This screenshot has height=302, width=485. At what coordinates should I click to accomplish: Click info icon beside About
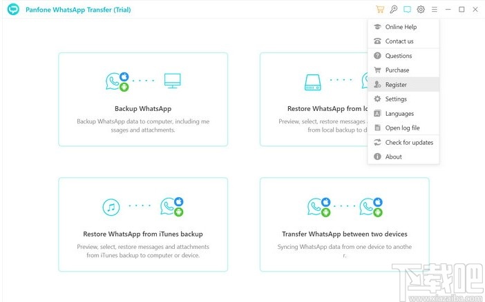(377, 157)
